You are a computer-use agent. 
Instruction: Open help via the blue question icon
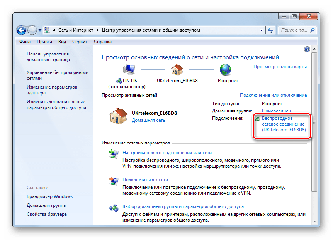(x=307, y=49)
